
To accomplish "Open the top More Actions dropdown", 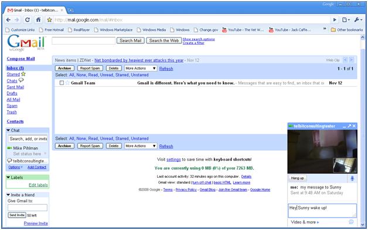I will [141, 69].
